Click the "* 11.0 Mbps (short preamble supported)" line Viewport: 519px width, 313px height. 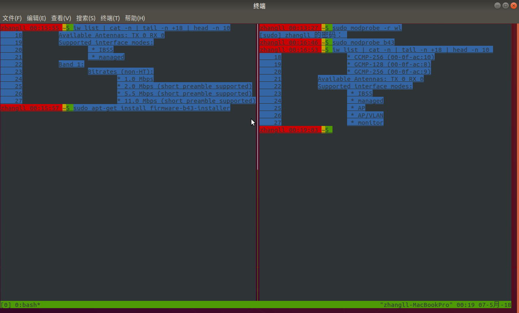coord(187,101)
